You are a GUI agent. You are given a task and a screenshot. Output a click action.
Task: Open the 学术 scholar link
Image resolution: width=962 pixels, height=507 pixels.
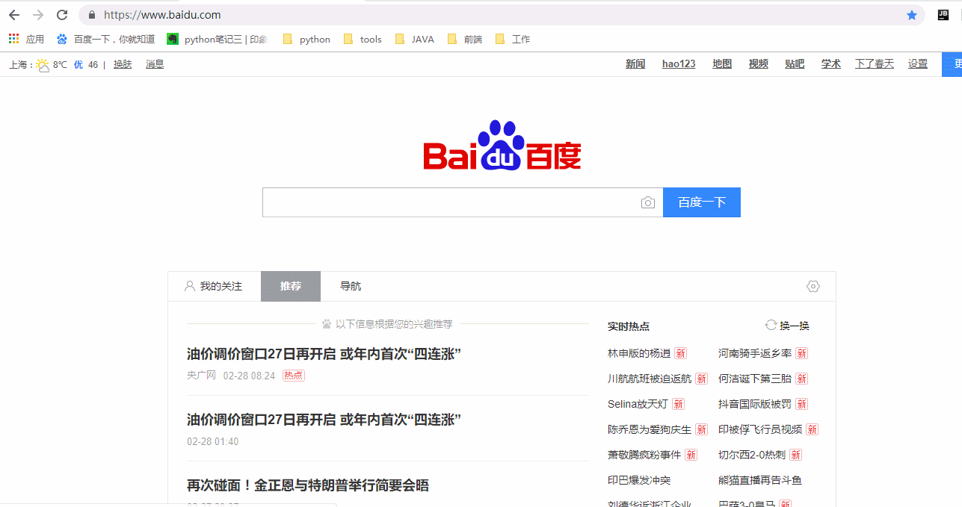(831, 64)
